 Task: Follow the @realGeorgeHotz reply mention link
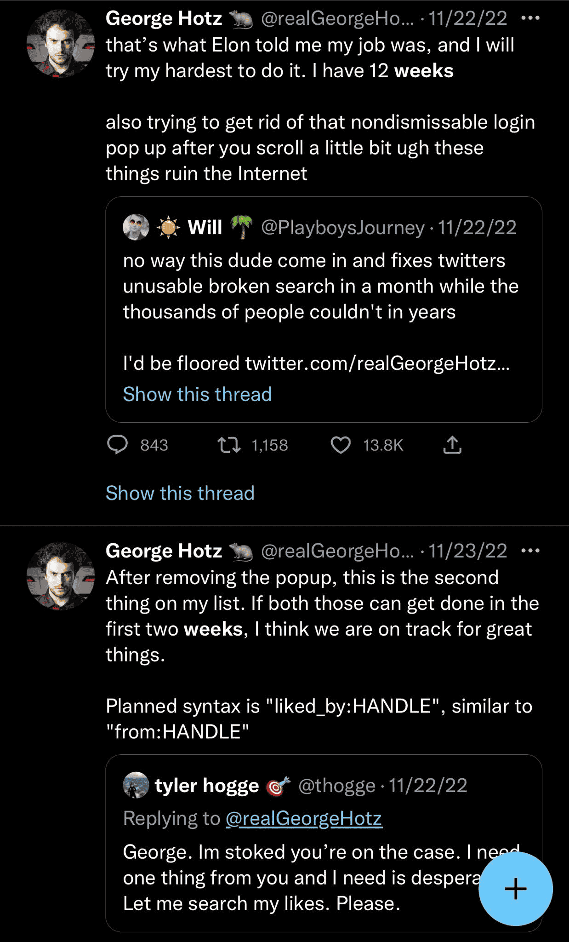(304, 819)
